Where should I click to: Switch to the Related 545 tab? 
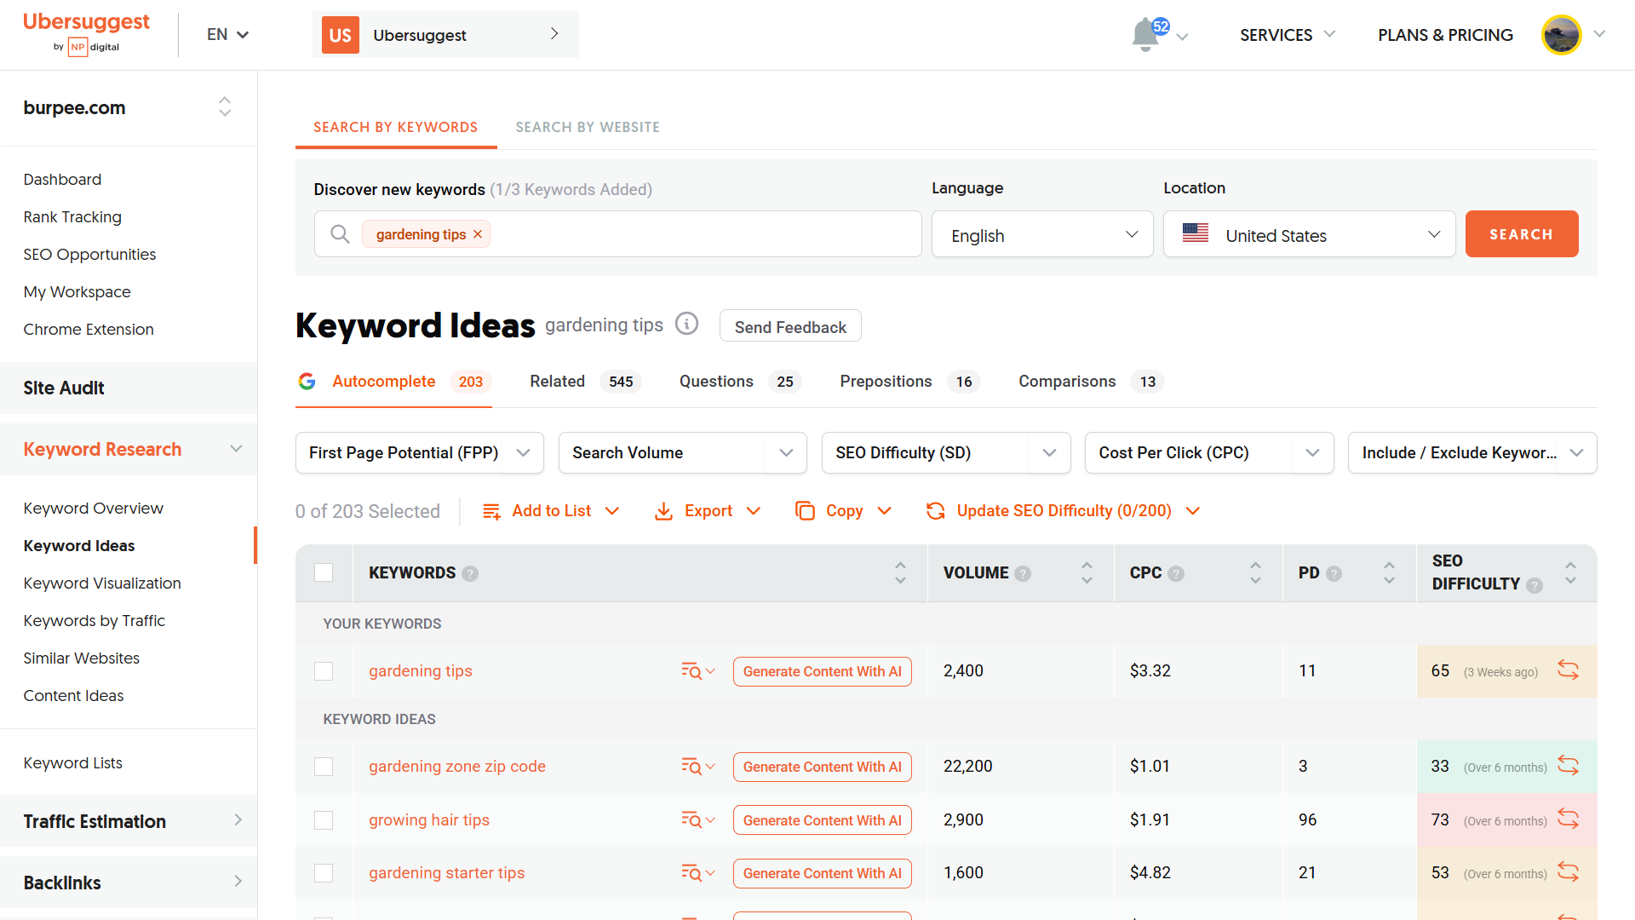pyautogui.click(x=584, y=382)
